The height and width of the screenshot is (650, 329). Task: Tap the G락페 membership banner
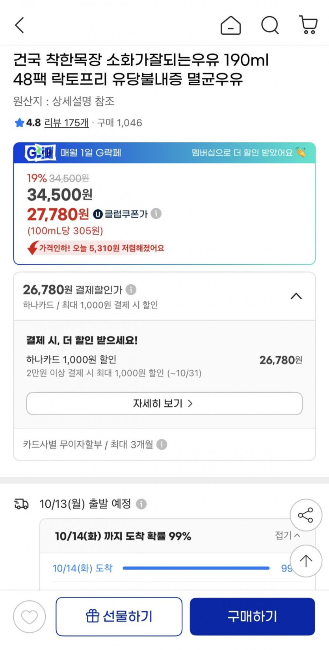pyautogui.click(x=164, y=153)
